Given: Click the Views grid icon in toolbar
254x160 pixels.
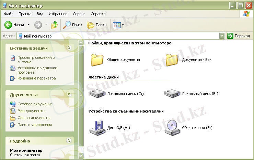Looking at the screenshot, I should tap(117, 25).
